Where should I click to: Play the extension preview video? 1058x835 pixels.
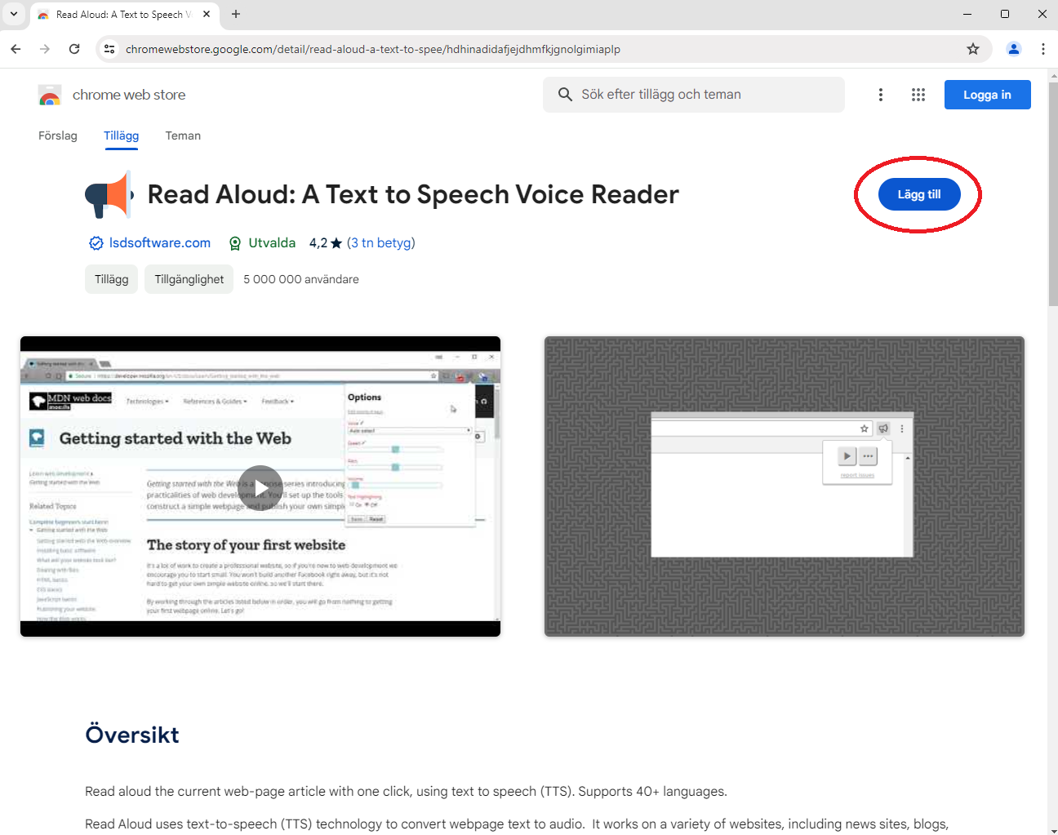tap(260, 487)
